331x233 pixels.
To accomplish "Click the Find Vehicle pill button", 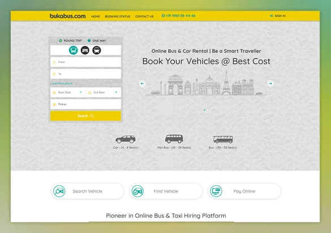I will [x=166, y=191].
